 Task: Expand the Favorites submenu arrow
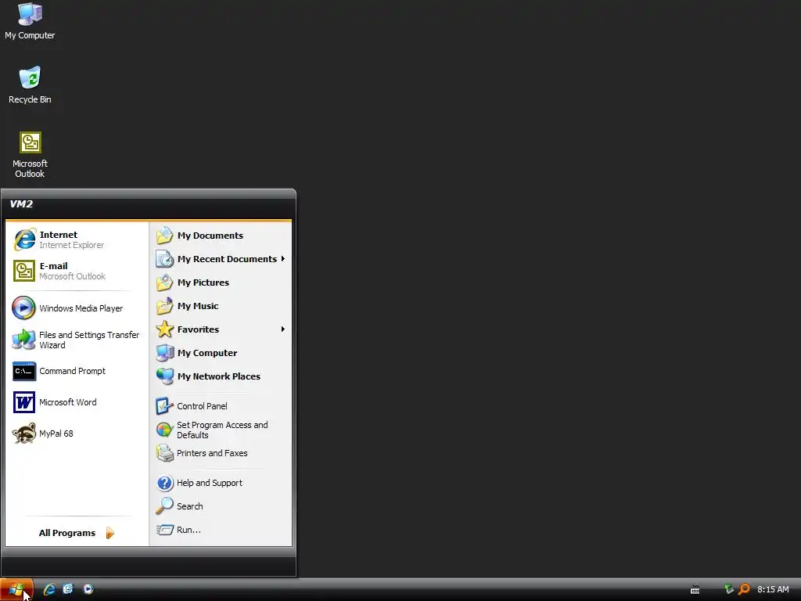tap(282, 329)
